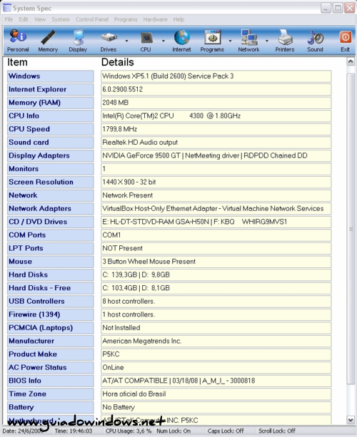Click the Display Adapters item label
Screen dimensions: 357x437
click(51, 156)
